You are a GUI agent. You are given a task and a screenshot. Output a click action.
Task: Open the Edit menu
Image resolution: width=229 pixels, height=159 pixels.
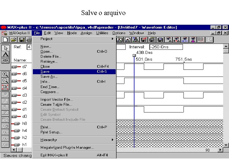(x=47, y=33)
